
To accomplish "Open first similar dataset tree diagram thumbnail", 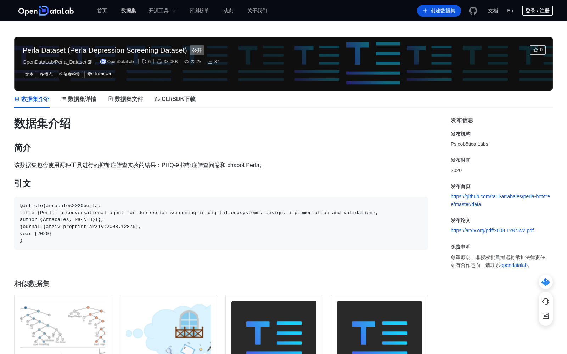I will pyautogui.click(x=63, y=327).
